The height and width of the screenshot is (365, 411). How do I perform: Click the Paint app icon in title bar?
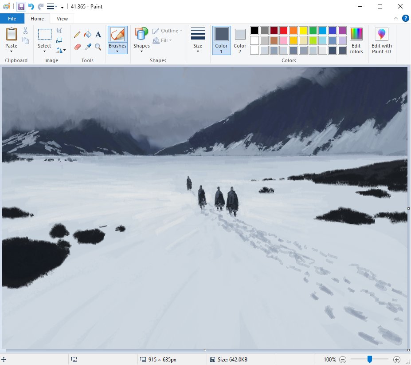[7, 6]
